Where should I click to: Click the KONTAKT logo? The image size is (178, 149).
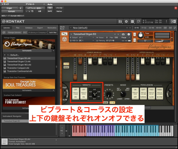(13, 21)
